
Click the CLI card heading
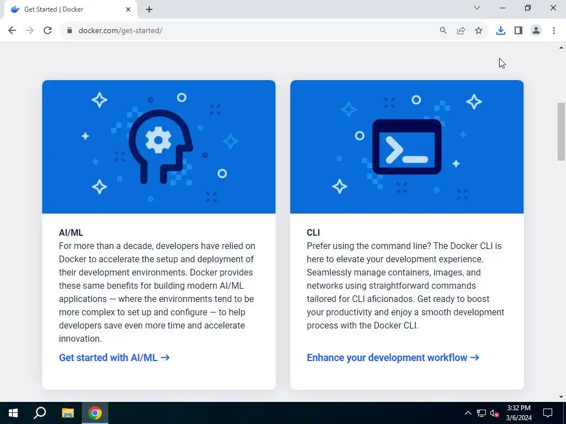pos(313,232)
